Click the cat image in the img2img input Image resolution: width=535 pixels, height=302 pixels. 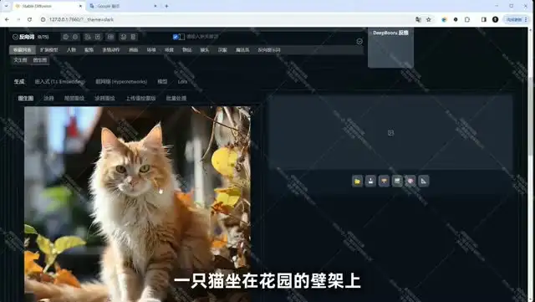[137, 204]
